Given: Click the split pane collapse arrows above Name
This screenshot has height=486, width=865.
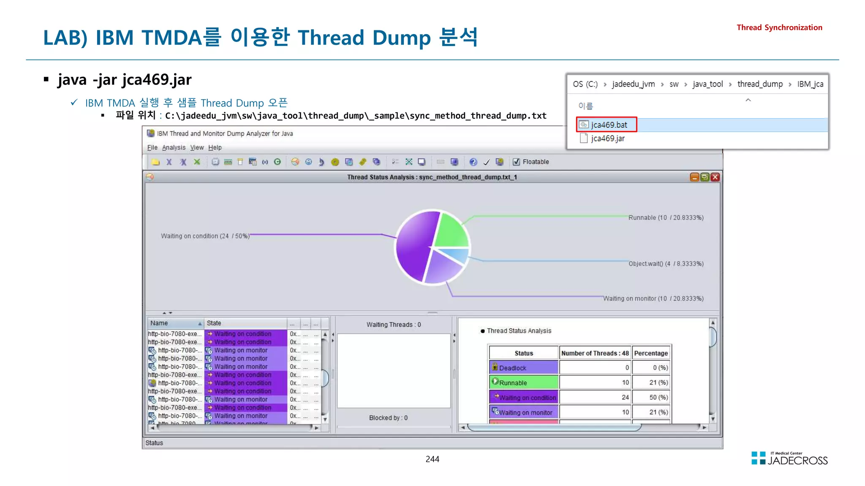Looking at the screenshot, I should pyautogui.click(x=167, y=313).
